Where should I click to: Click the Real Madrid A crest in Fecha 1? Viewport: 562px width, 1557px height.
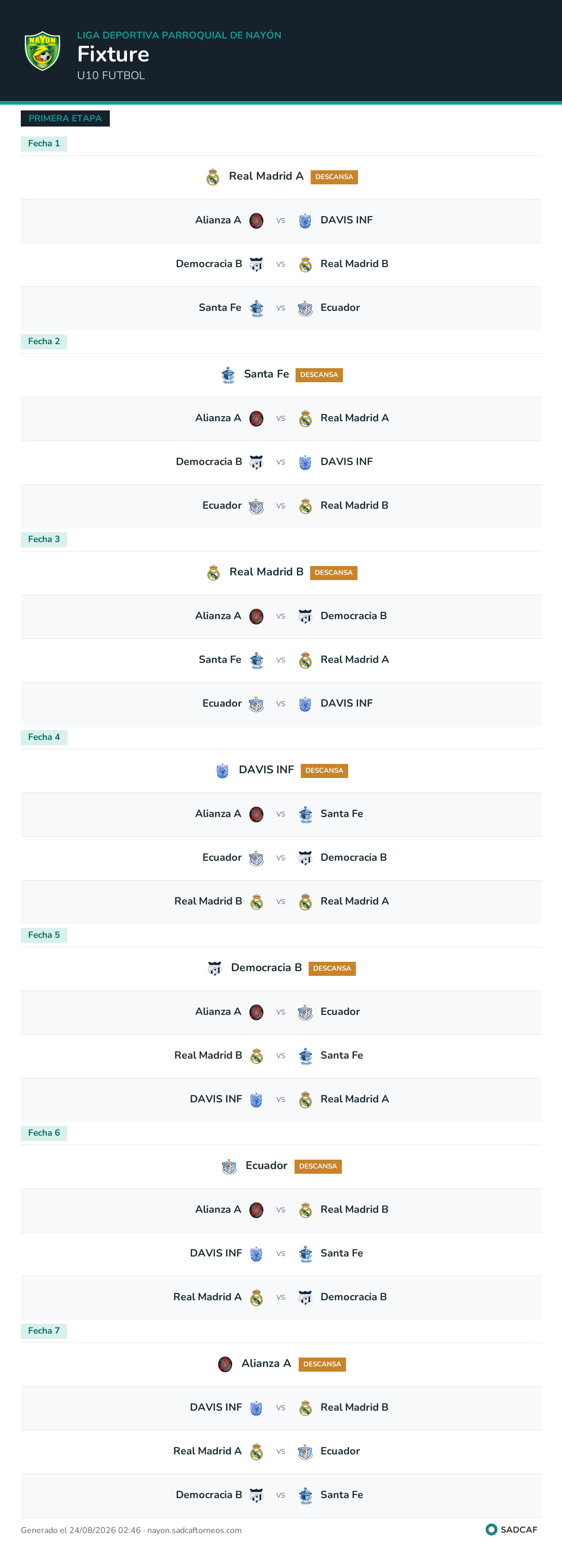point(213,177)
